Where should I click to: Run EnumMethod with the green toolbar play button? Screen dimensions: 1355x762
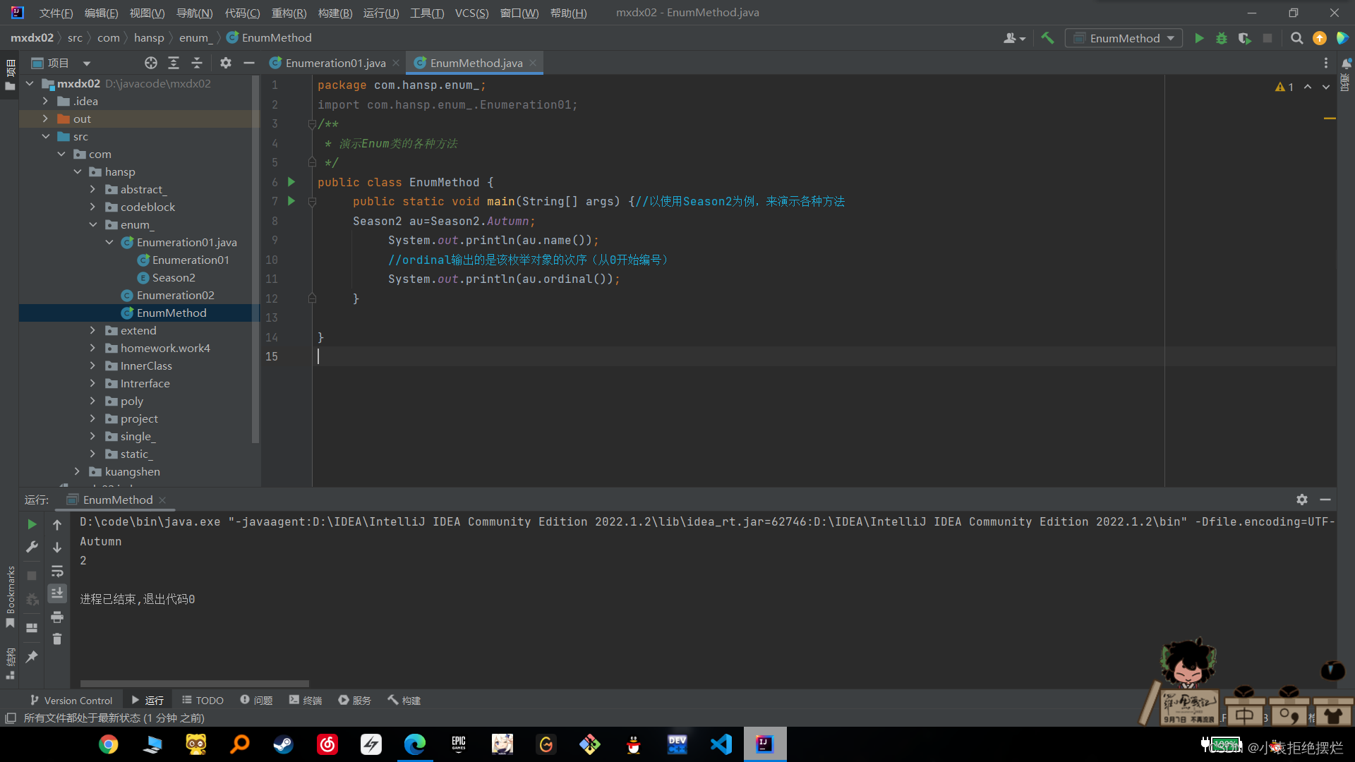(1199, 38)
